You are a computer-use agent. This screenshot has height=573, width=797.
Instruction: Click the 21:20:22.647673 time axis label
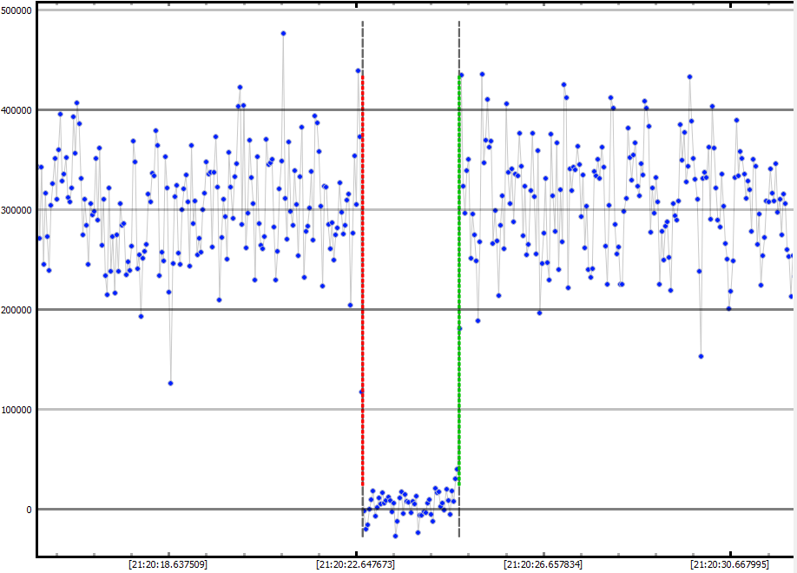point(356,563)
